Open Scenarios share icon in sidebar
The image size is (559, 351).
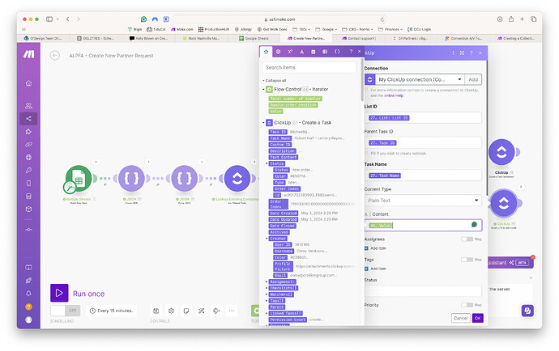pyautogui.click(x=28, y=119)
